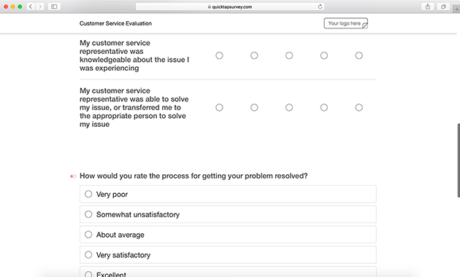
Task: Click the lock icon beside quicktapsurvey.com
Action: coord(209,7)
